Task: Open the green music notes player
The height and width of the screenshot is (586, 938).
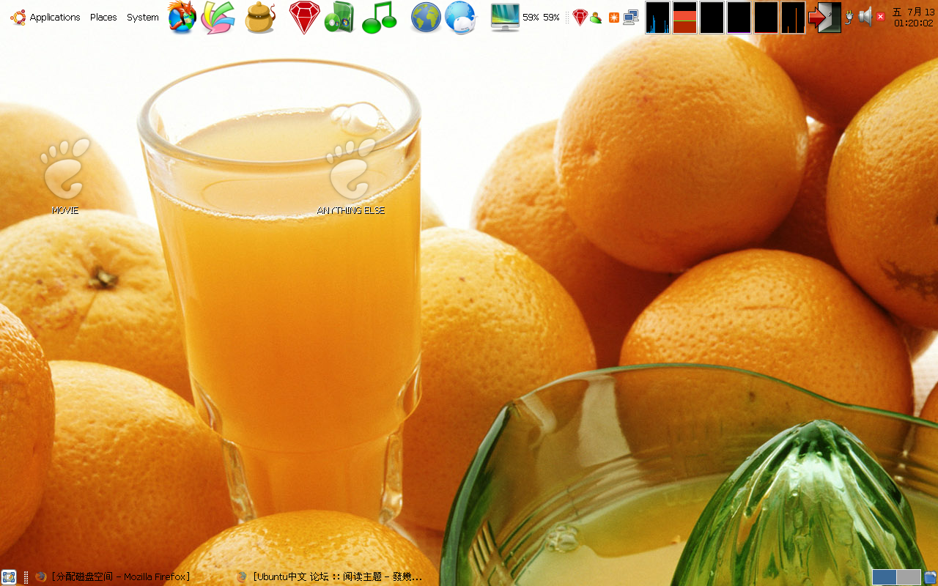Action: pos(379,18)
